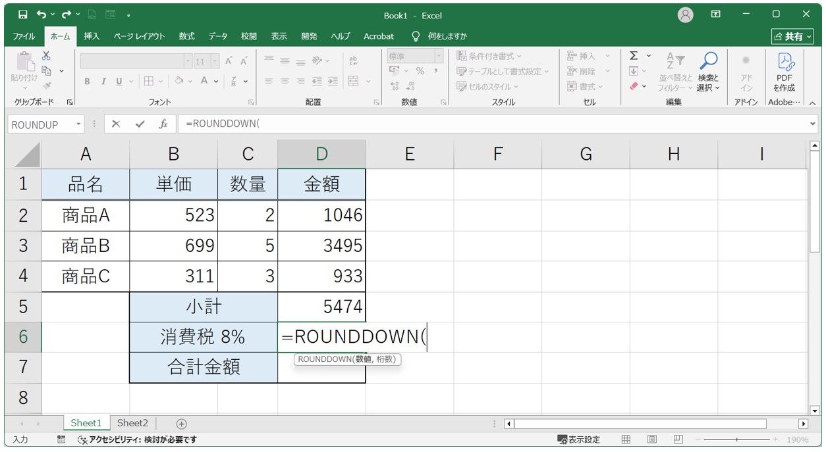Viewport: 826px width, 452px height.
Task: Click the increase indent icon
Action: pyautogui.click(x=333, y=82)
